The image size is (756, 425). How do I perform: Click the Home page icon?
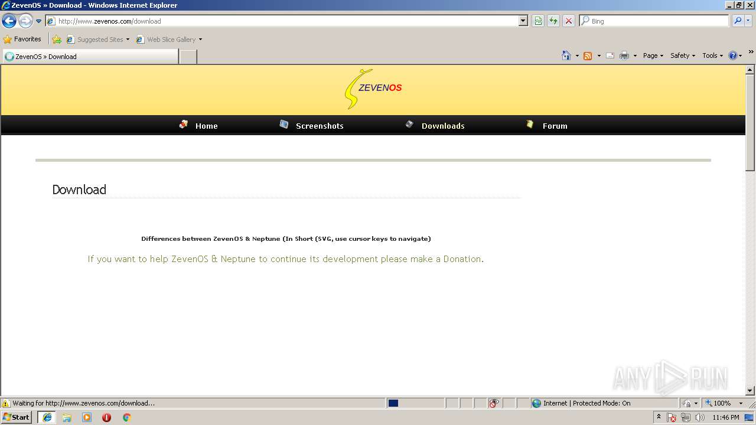(566, 55)
